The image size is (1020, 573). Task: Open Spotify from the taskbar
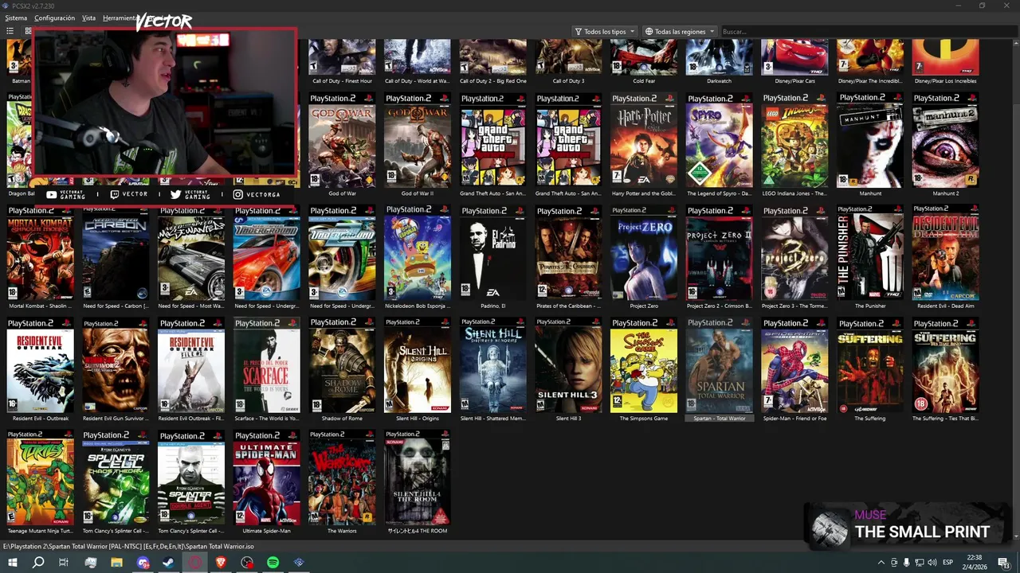[273, 563]
